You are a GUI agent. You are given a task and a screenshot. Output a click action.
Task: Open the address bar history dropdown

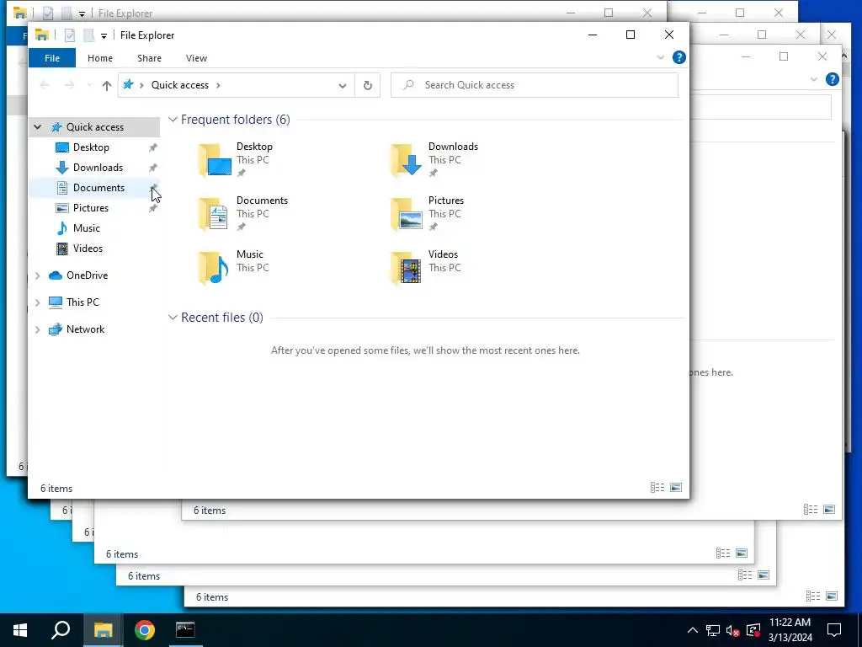pyautogui.click(x=343, y=85)
